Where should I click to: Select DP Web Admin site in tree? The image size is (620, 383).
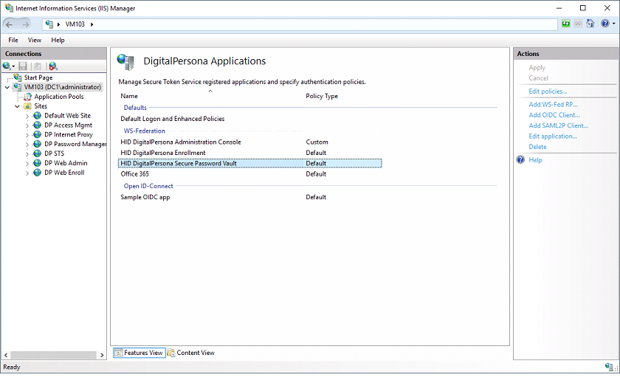point(65,163)
